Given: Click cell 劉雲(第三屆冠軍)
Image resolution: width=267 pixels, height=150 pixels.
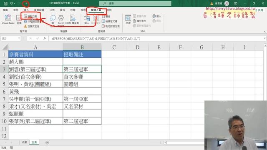Looking at the screenshot, I should [35, 69].
